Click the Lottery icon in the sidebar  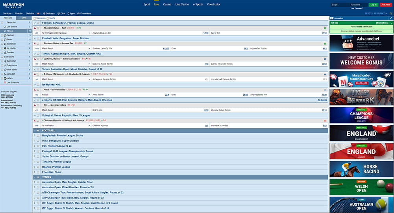point(5,78)
